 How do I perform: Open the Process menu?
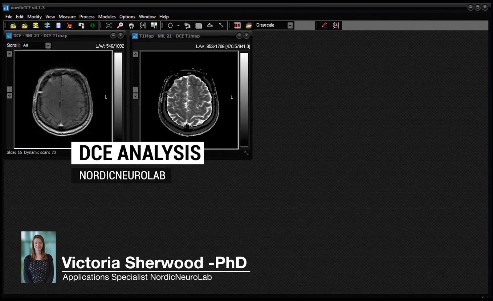87,17
